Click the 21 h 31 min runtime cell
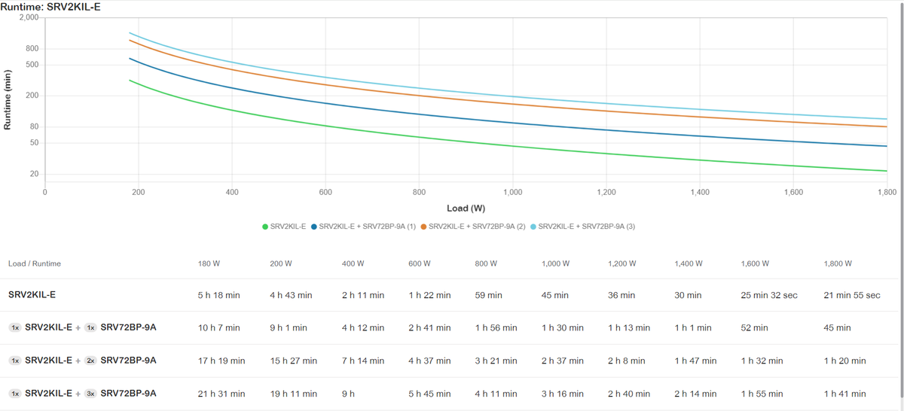Screen dimensions: 904x411 coord(221,394)
